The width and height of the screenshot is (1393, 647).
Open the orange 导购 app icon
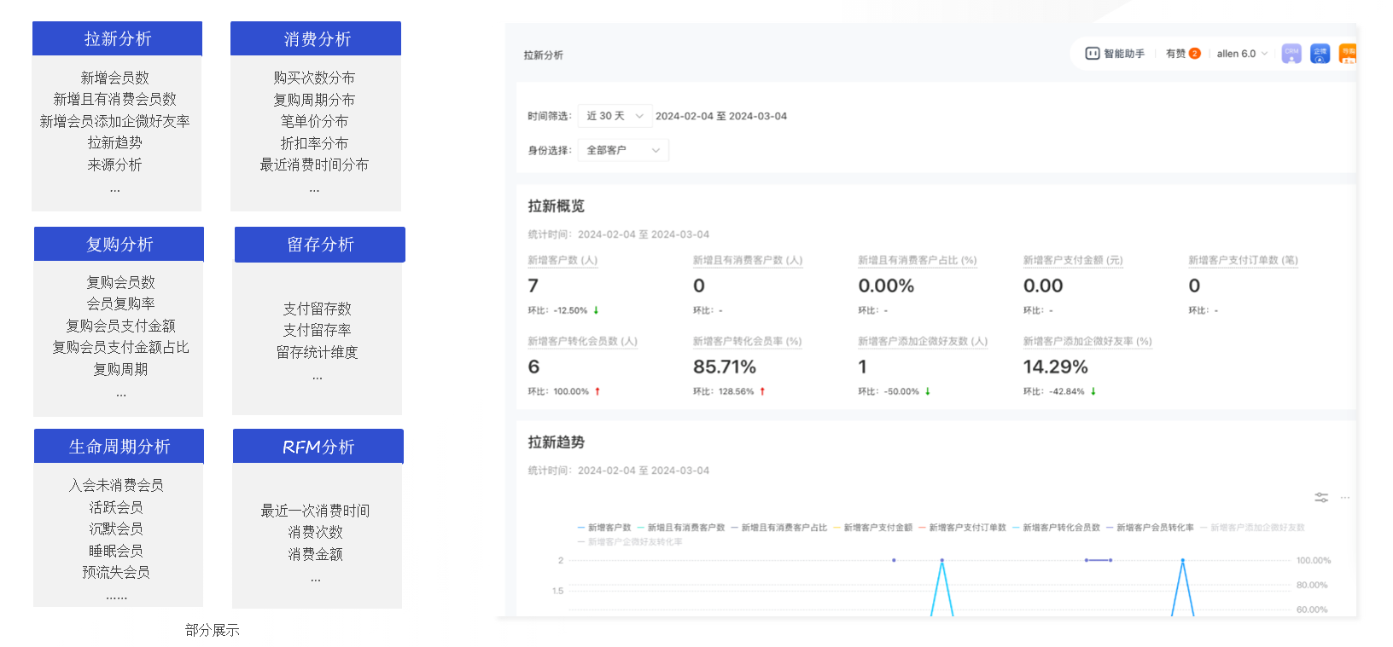1348,54
